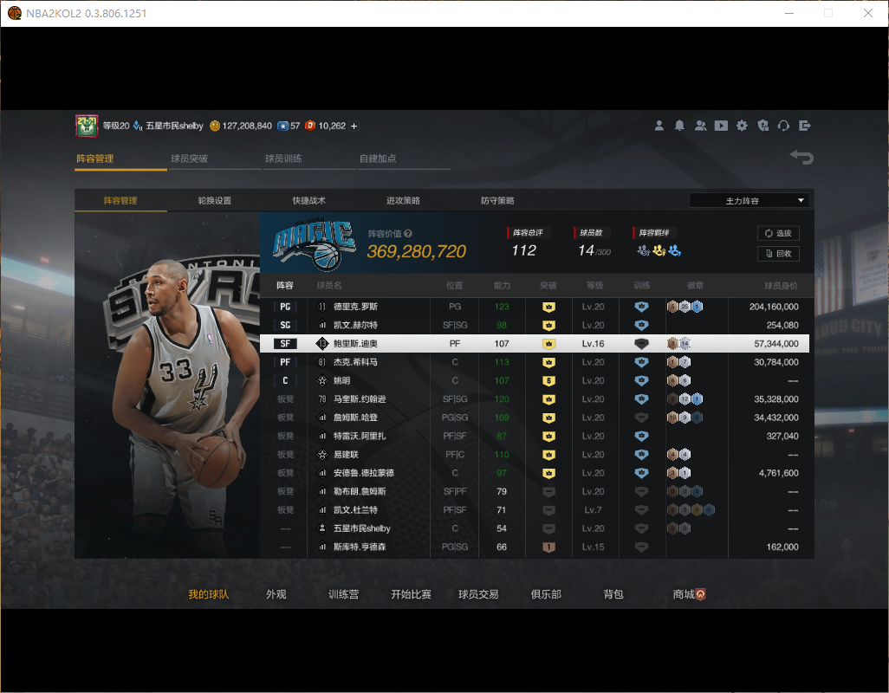This screenshot has height=693, width=889.
Task: Go to 训练营 in bottom menu
Action: point(344,594)
